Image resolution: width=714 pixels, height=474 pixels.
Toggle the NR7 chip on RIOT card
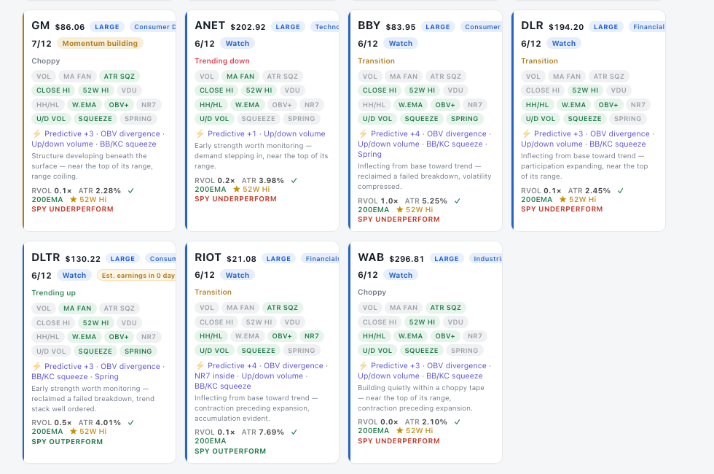click(312, 336)
